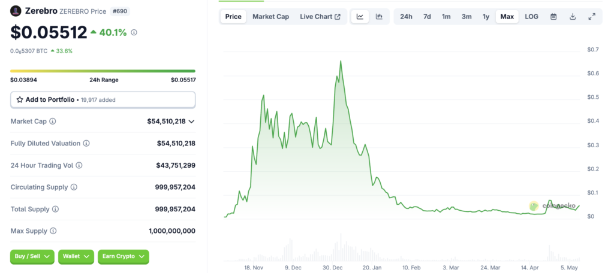
Task: Click the star icon in Add to Portfolio
Action: (x=20, y=100)
